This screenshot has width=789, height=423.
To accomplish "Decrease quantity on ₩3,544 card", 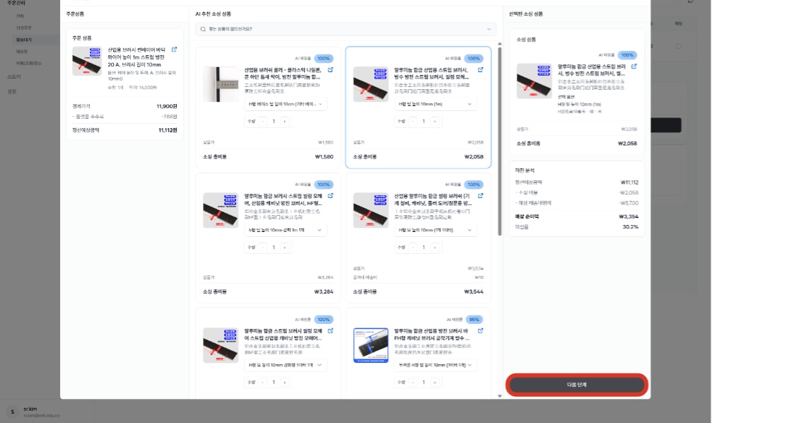I will pyautogui.click(x=413, y=248).
